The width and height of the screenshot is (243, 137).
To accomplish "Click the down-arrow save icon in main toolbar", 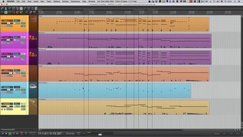I will [6, 8].
